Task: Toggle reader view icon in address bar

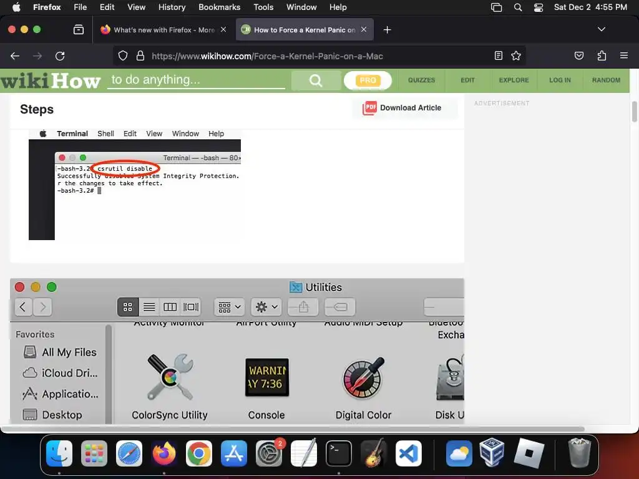Action: click(x=498, y=56)
